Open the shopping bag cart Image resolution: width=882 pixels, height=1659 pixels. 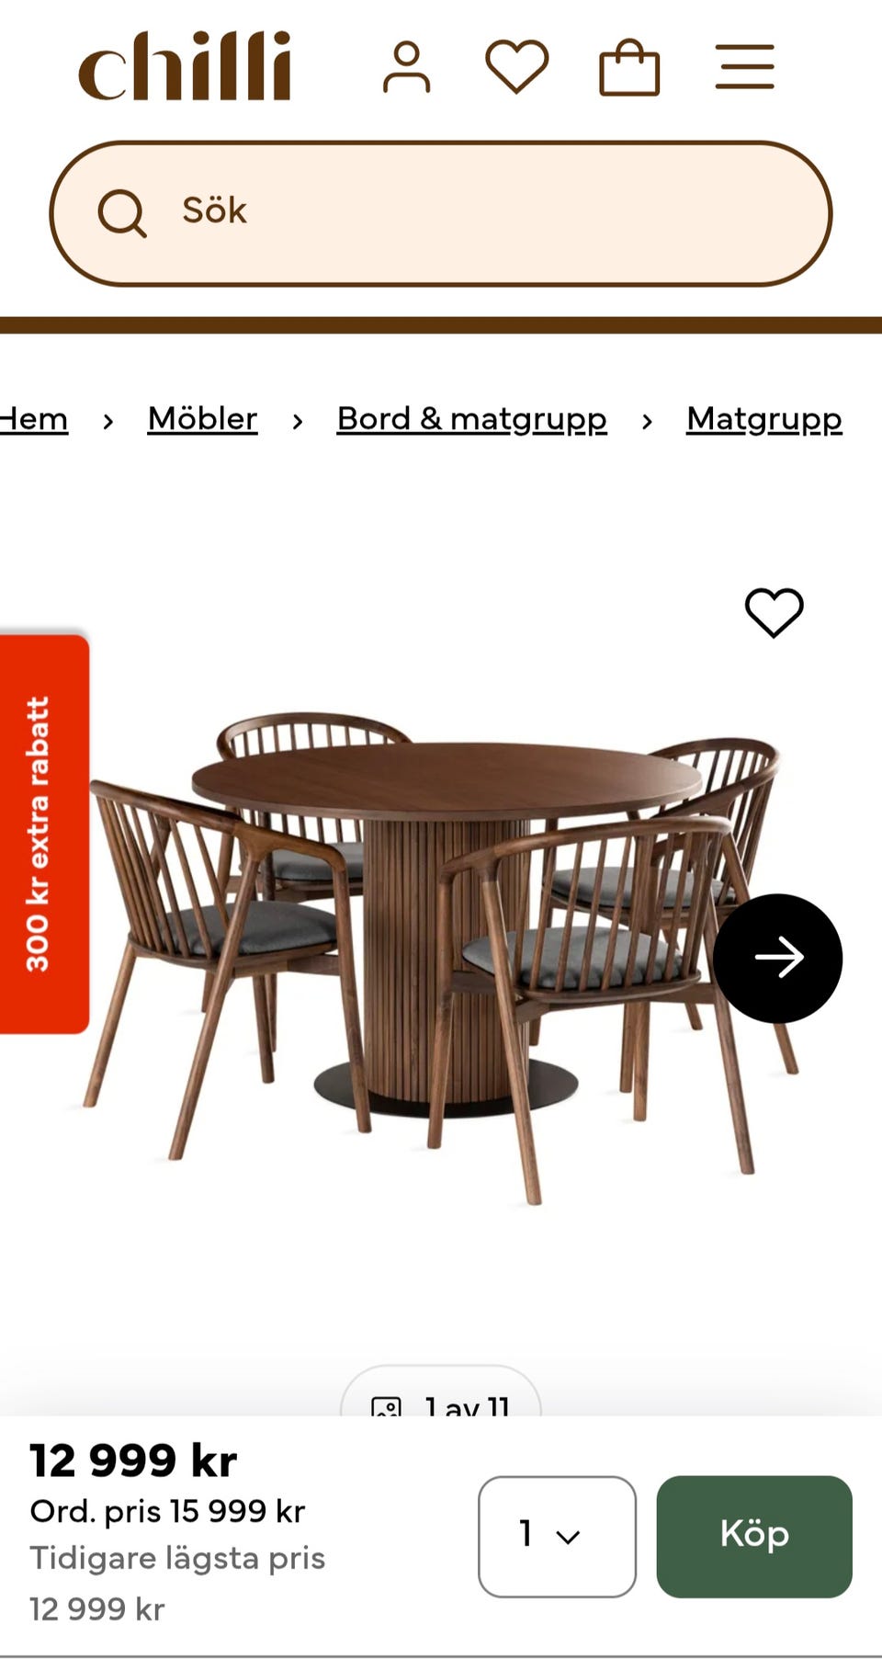(x=629, y=67)
